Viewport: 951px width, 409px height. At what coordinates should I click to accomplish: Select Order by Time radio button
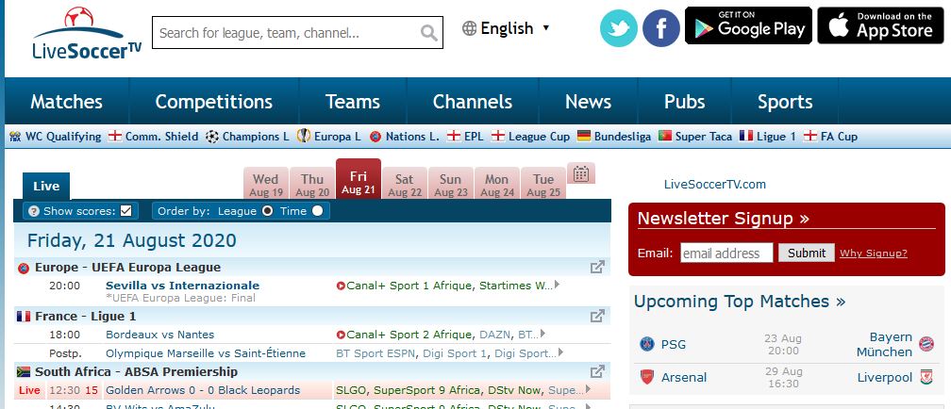pos(317,211)
